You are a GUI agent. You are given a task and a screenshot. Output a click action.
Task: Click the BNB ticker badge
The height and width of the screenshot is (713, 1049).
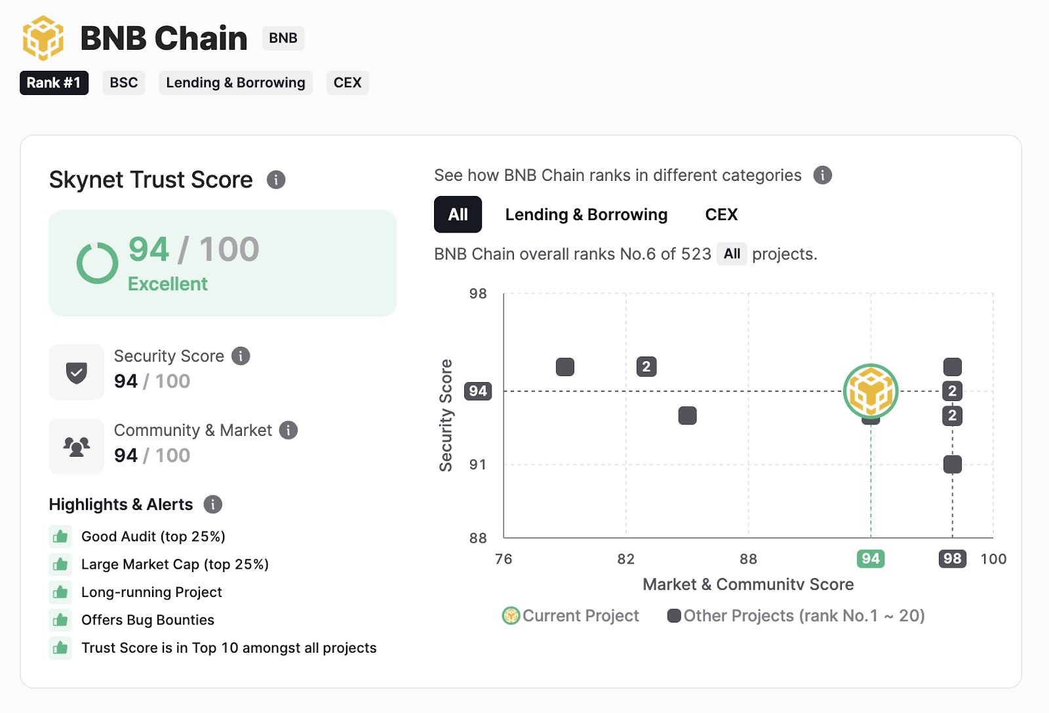283,38
